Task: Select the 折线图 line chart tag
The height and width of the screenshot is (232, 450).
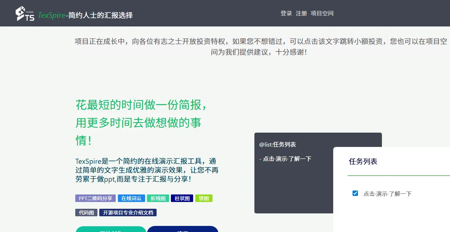Action: pyautogui.click(x=158, y=198)
